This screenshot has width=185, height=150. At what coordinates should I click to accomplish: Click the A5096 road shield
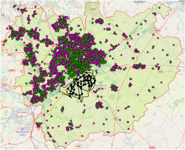pos(12,70)
